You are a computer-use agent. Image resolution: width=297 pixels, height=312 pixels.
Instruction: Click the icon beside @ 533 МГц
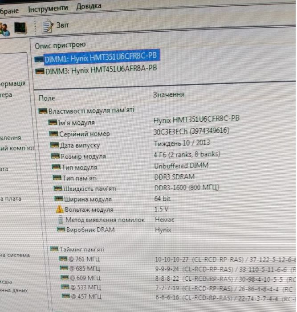[65, 287]
